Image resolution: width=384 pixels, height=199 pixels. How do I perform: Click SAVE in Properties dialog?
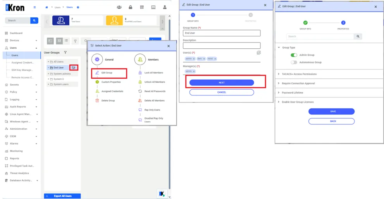(x=331, y=111)
